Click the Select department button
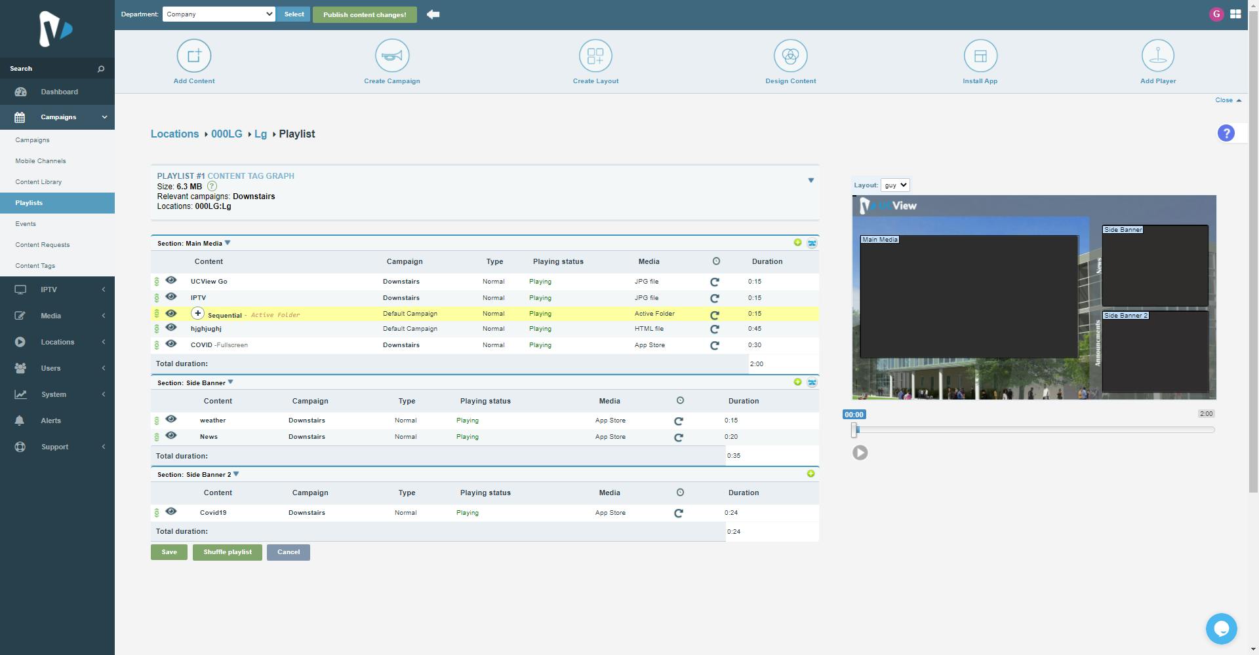 pyautogui.click(x=294, y=14)
